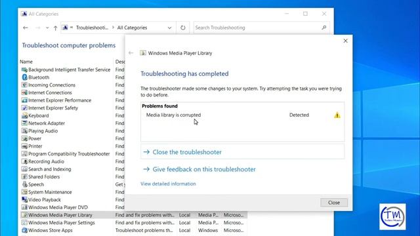This screenshot has height=236, width=420.
Task: Sort list by Name column header
Action: 26,62
